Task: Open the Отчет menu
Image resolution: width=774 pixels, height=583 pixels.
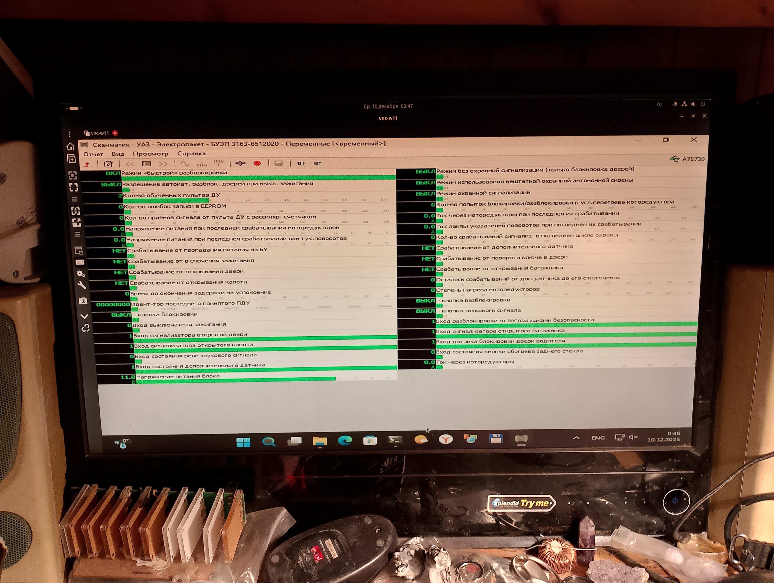Action: pyautogui.click(x=93, y=154)
